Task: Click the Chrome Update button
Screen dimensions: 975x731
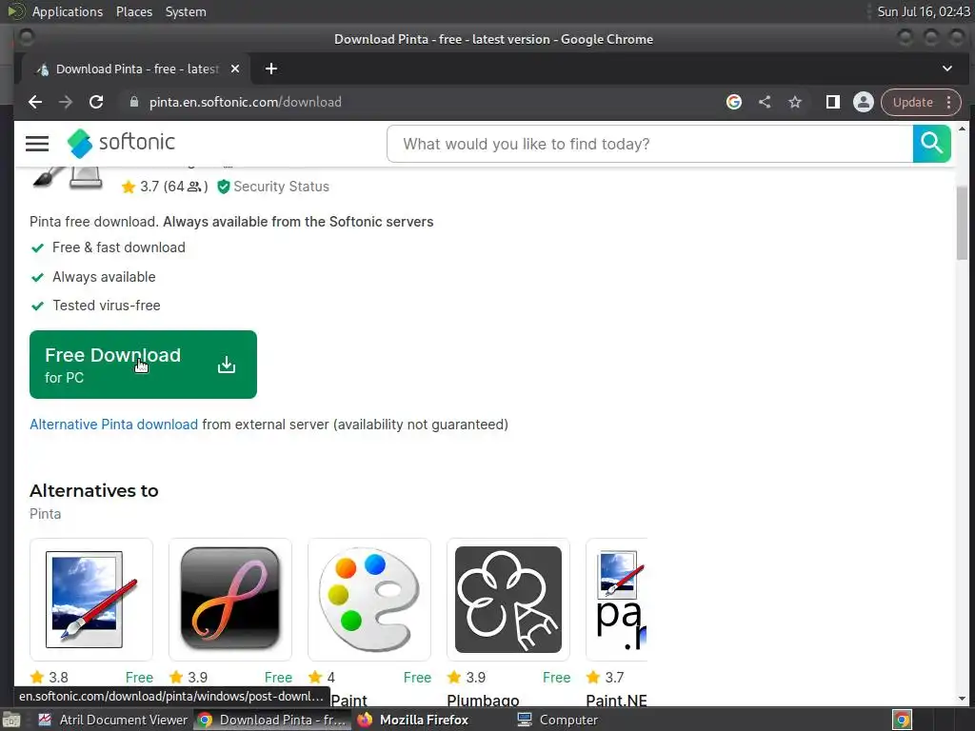Action: [913, 102]
